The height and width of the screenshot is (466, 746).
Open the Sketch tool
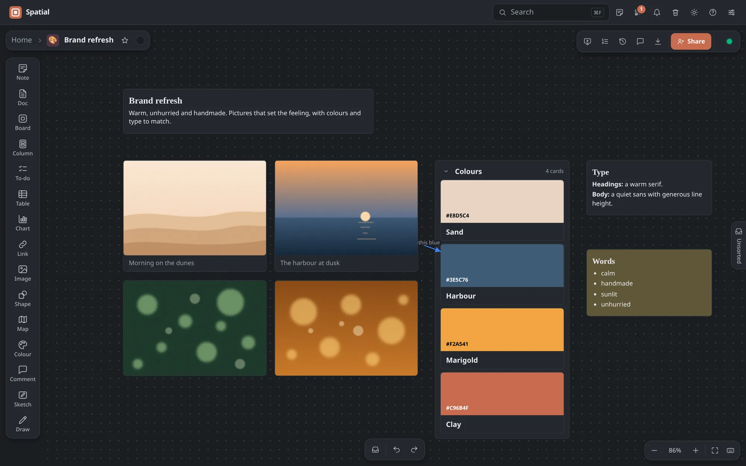23,400
